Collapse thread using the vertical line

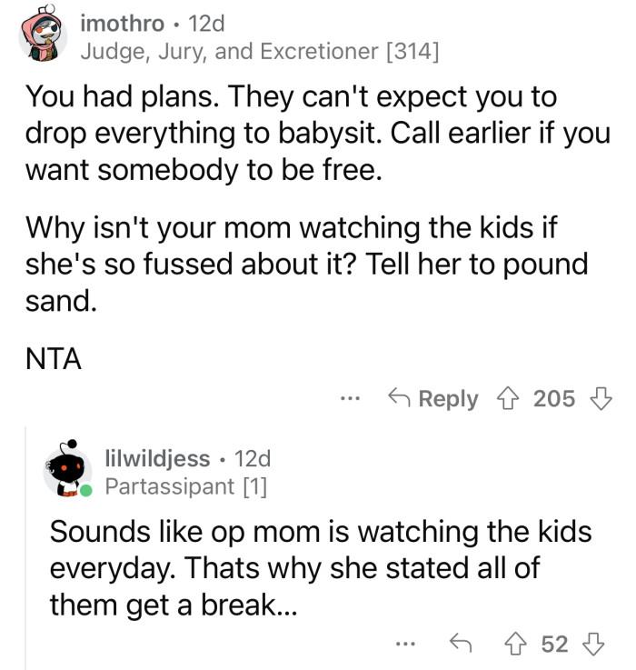point(25,545)
